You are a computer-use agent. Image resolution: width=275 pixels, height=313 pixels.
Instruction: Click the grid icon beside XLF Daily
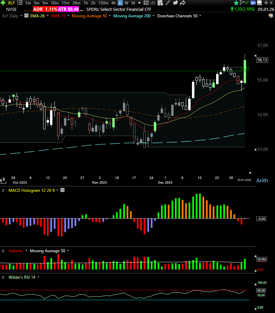point(27,16)
